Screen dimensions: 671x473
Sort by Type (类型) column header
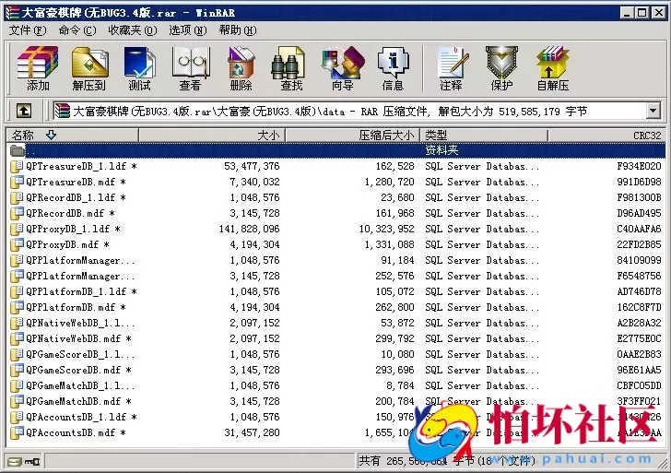[x=484, y=136]
